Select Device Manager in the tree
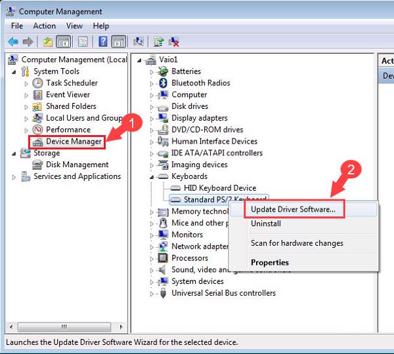This screenshot has width=394, height=354. [74, 142]
